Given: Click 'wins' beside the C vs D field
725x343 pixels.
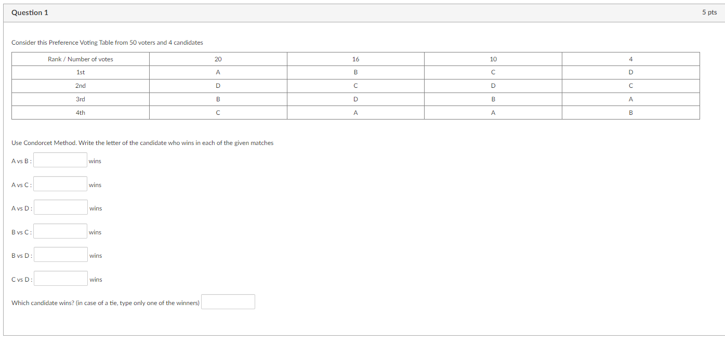Looking at the screenshot, I should pos(96,280).
